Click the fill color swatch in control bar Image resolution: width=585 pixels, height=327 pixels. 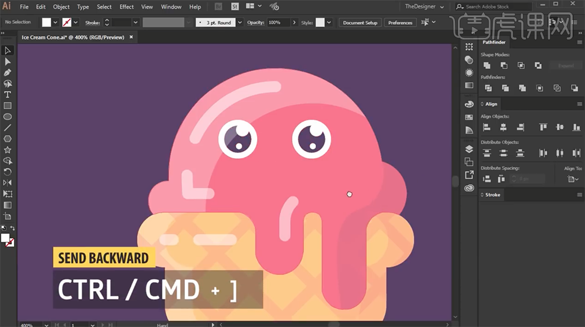click(47, 22)
